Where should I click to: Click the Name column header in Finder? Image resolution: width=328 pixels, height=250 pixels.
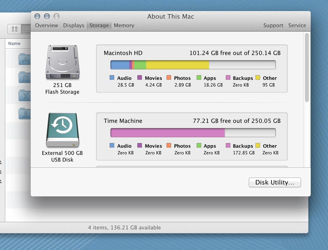coord(14,44)
